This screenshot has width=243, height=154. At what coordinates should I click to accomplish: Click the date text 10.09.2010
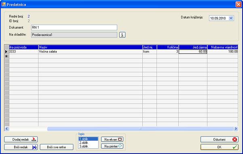218,18
